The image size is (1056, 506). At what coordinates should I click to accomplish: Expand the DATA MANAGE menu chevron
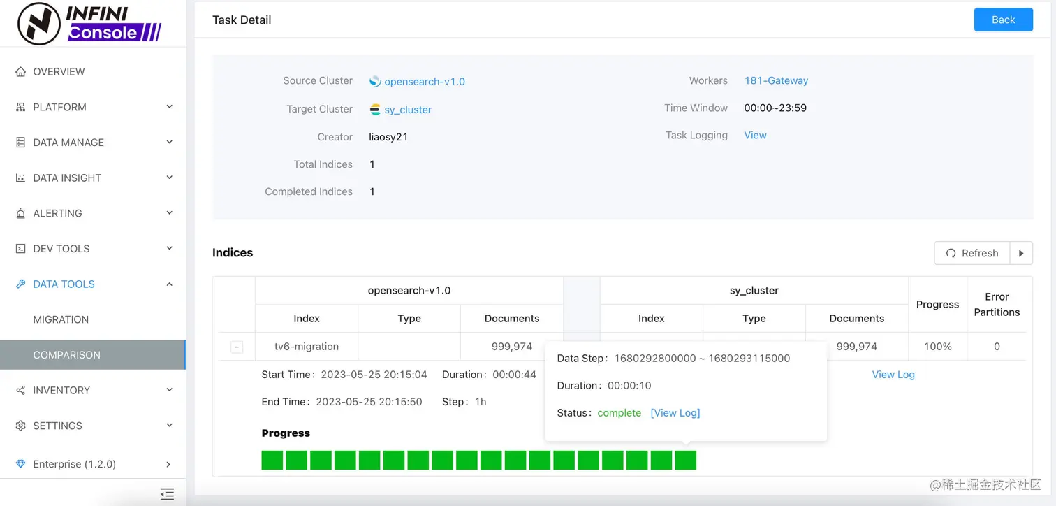(169, 143)
